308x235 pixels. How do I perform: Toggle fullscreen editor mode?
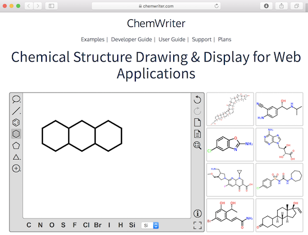click(x=197, y=226)
